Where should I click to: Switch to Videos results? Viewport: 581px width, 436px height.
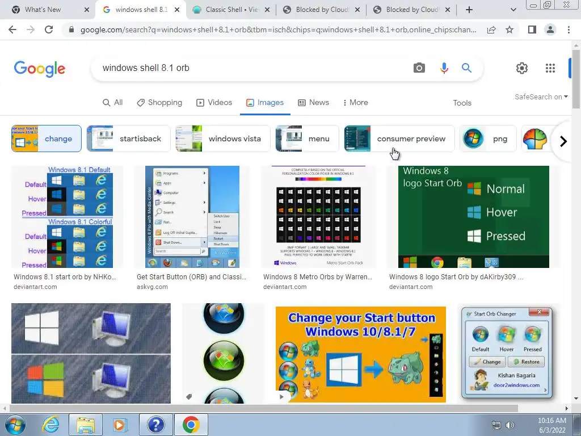(214, 103)
